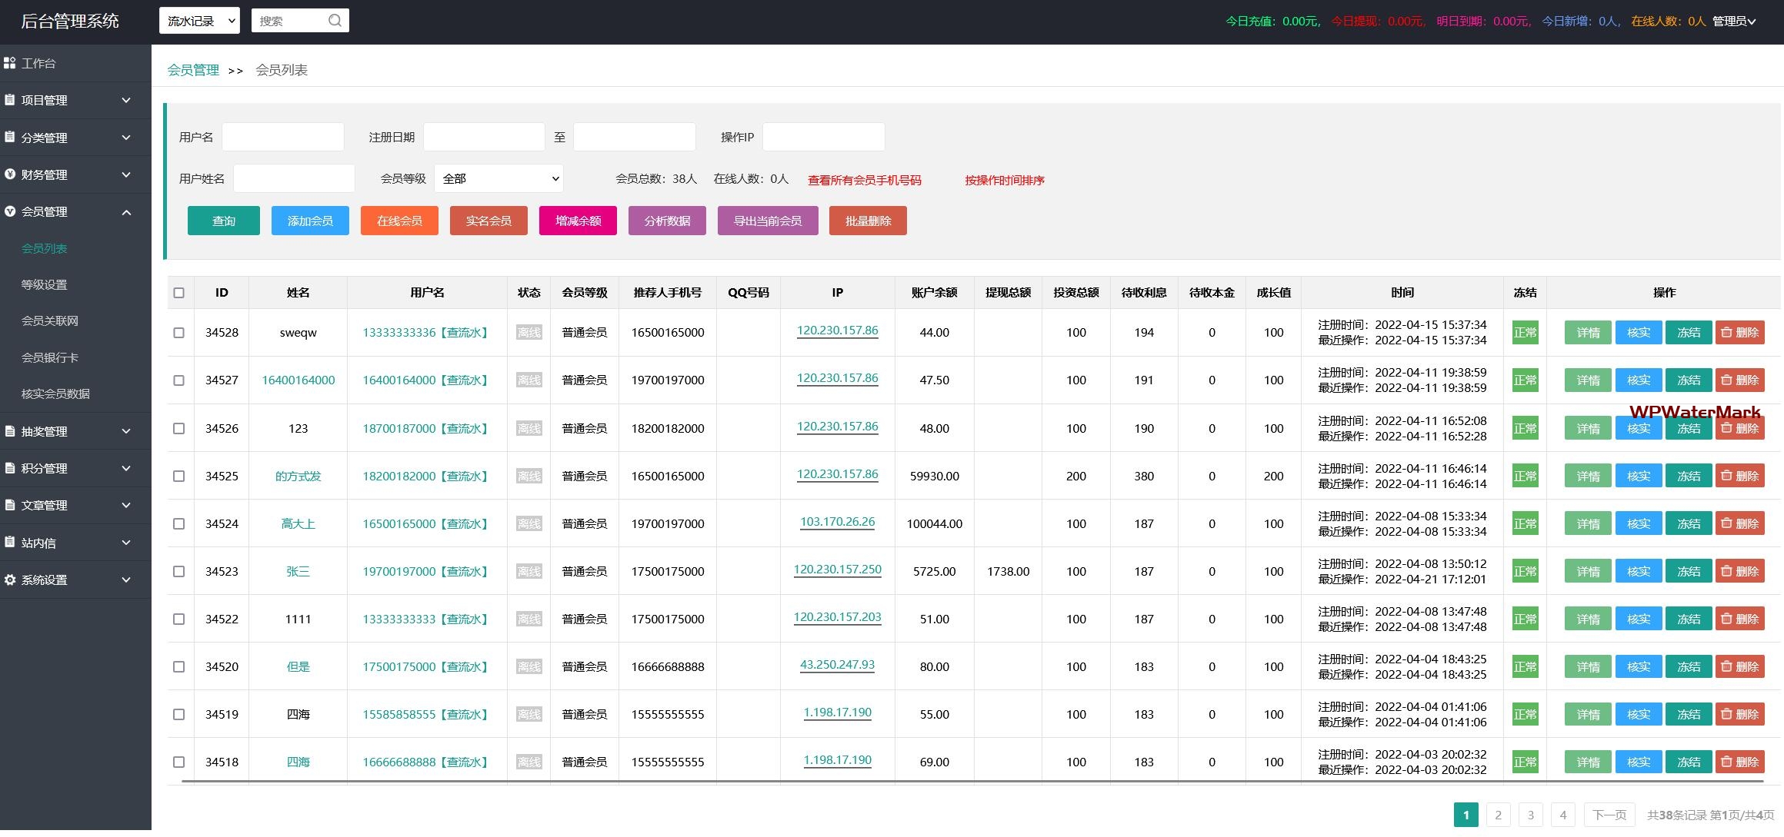The height and width of the screenshot is (837, 1784).
Task: Click the 站内信 sidebar icon
Action: (x=10, y=542)
